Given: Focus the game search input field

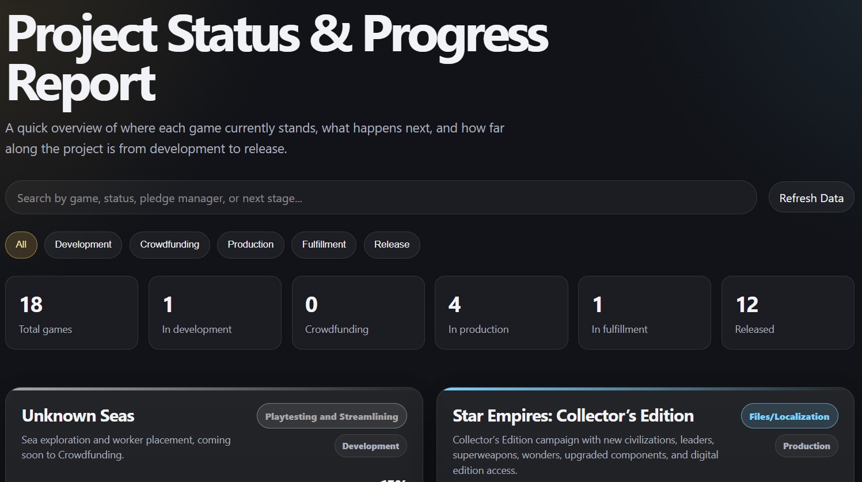Looking at the screenshot, I should 381,198.
